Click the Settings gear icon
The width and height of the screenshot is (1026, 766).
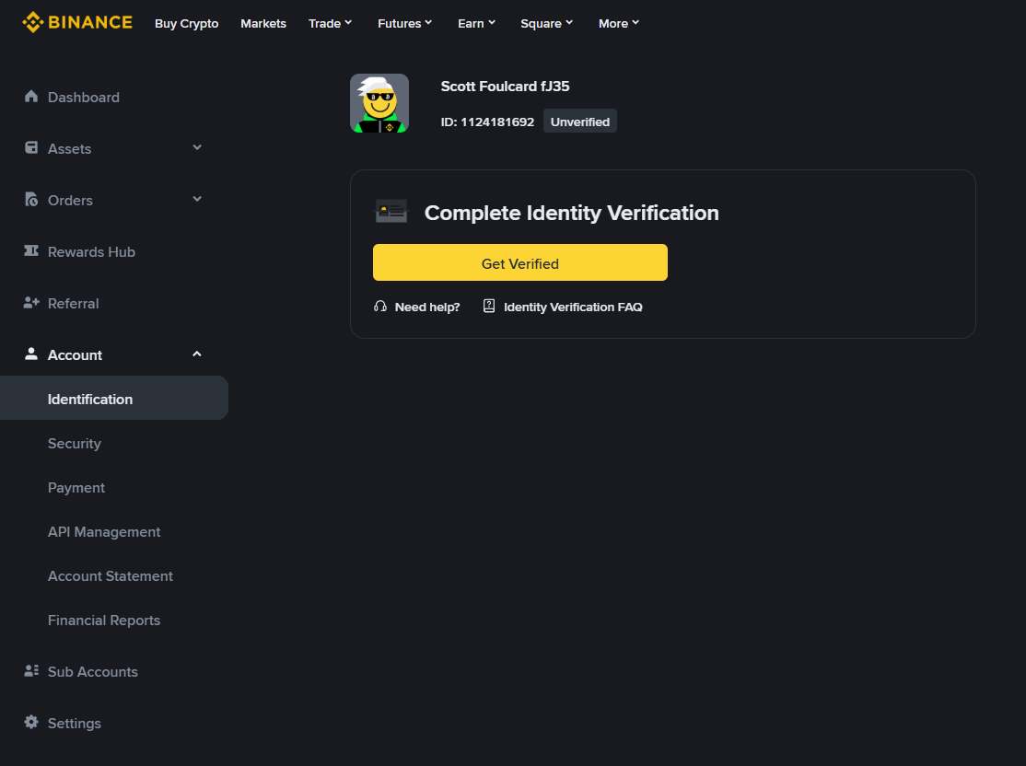click(31, 723)
